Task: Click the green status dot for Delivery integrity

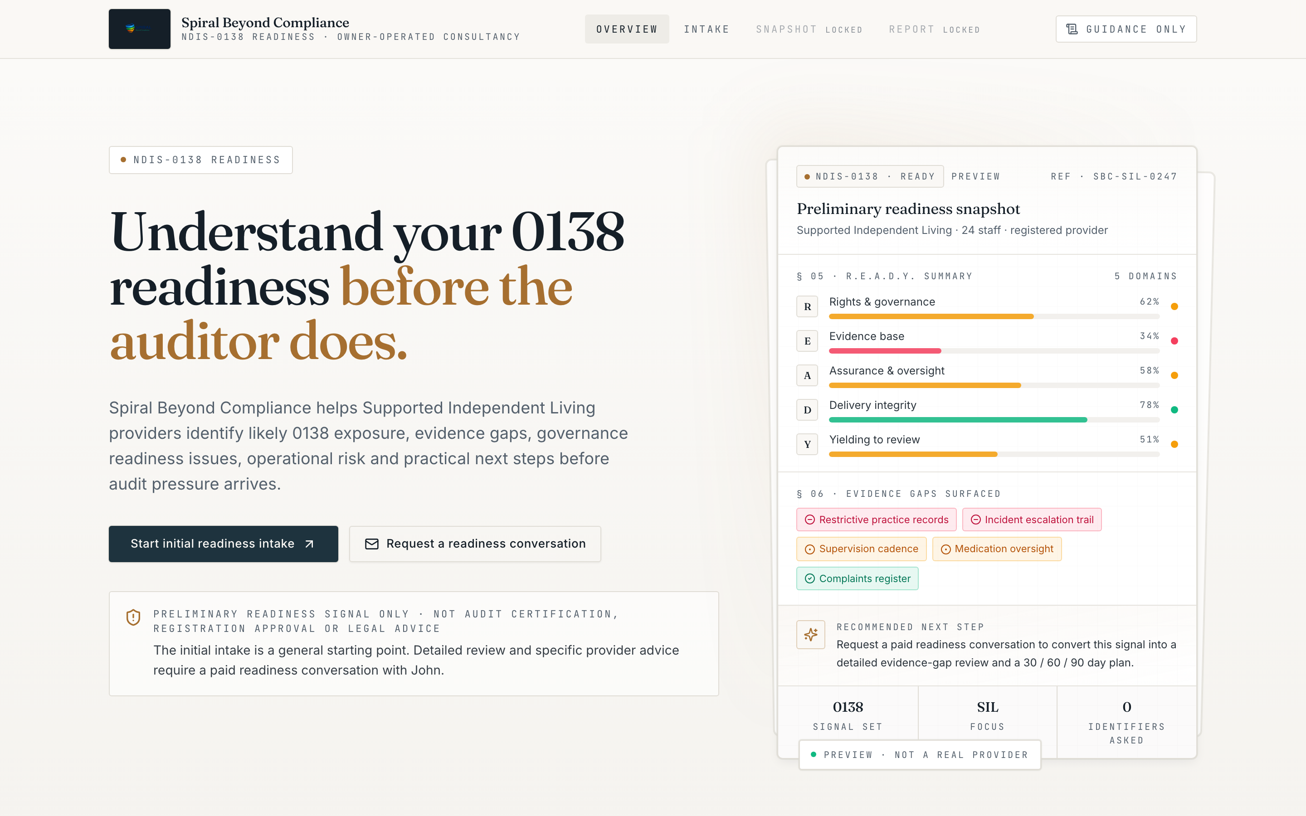Action: pos(1174,410)
